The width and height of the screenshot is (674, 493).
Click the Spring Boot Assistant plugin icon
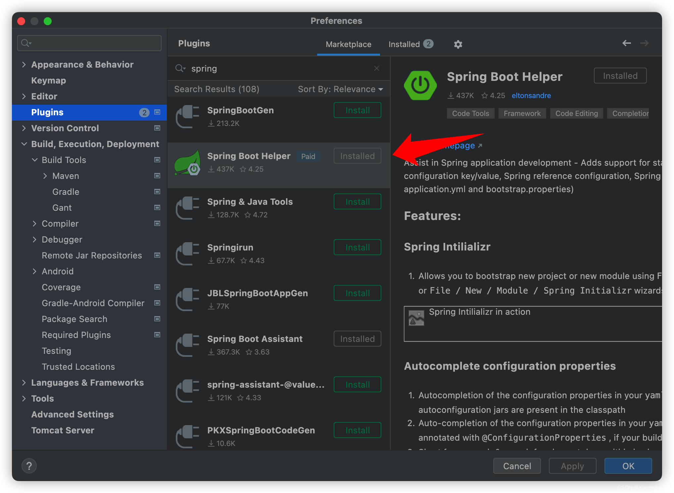pyautogui.click(x=187, y=345)
